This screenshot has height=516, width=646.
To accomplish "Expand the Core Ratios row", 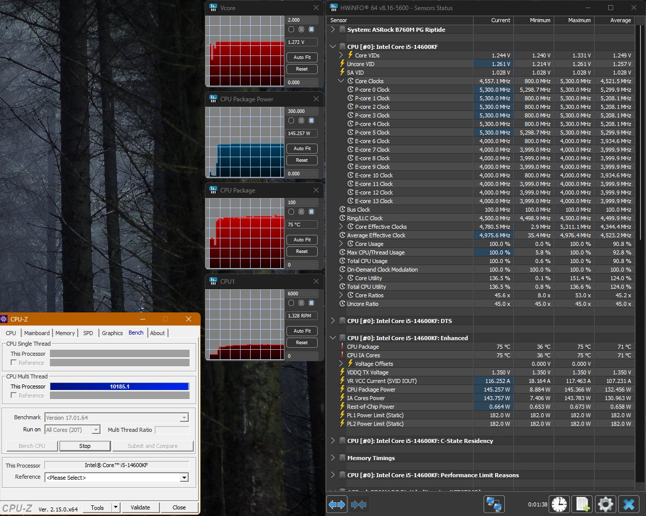I will pyautogui.click(x=341, y=295).
